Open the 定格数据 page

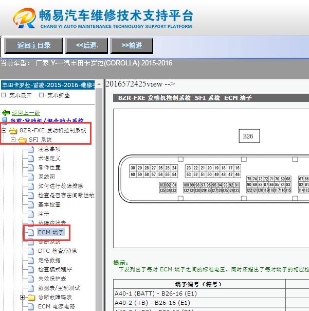(x=49, y=260)
